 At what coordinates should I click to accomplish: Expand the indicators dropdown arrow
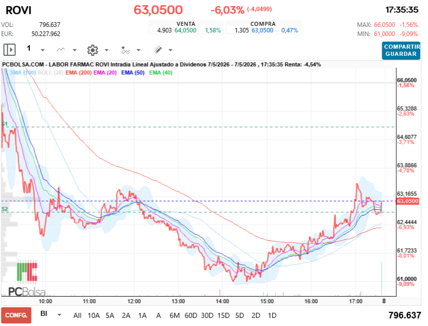[x=138, y=50]
